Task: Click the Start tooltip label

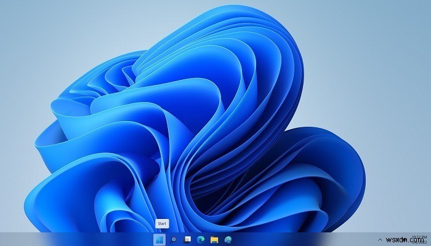Action: coord(162,223)
